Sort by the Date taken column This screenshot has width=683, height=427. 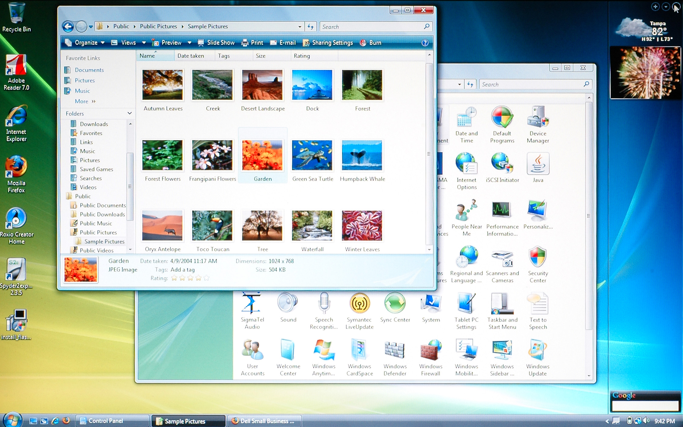(195, 56)
